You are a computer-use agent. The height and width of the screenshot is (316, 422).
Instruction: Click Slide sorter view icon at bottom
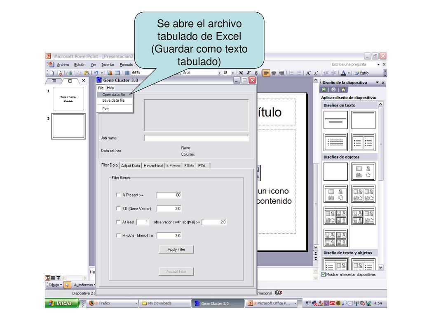(53, 278)
